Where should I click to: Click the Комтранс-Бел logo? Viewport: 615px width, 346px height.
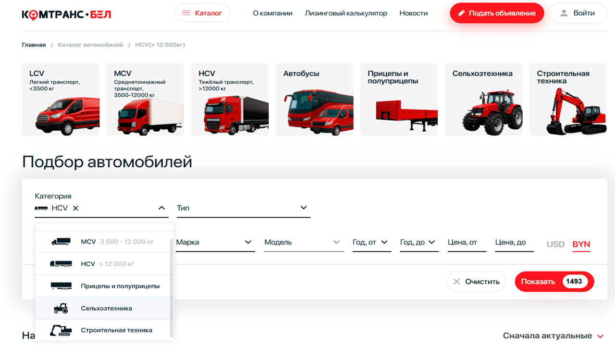pyautogui.click(x=66, y=14)
